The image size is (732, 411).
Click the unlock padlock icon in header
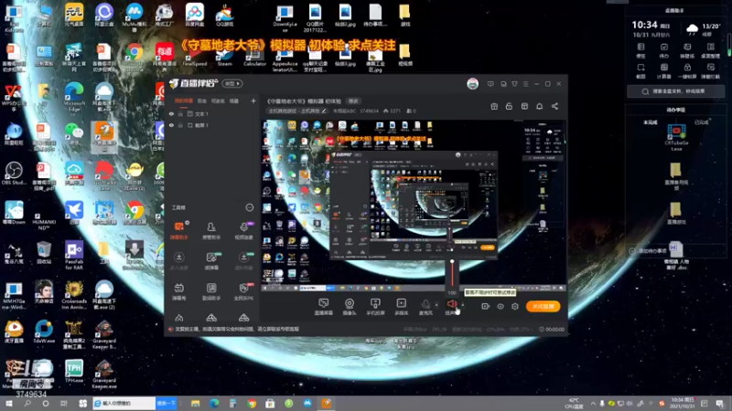[509, 106]
